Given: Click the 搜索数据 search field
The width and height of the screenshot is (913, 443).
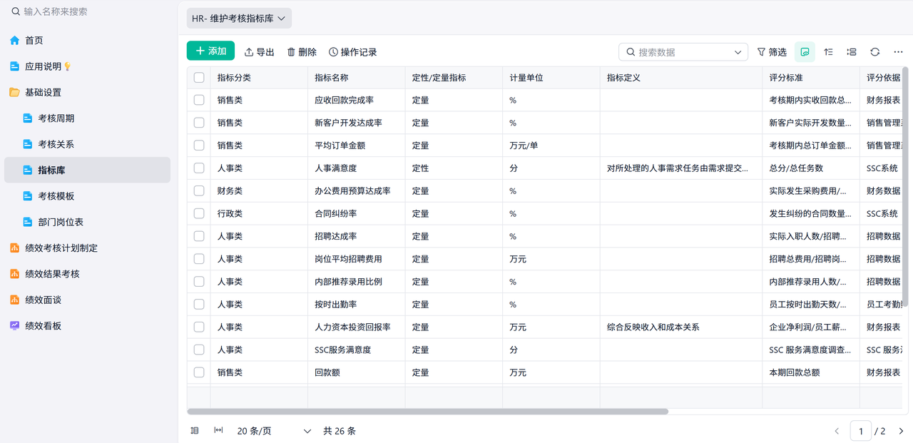Looking at the screenshot, I should click(683, 52).
